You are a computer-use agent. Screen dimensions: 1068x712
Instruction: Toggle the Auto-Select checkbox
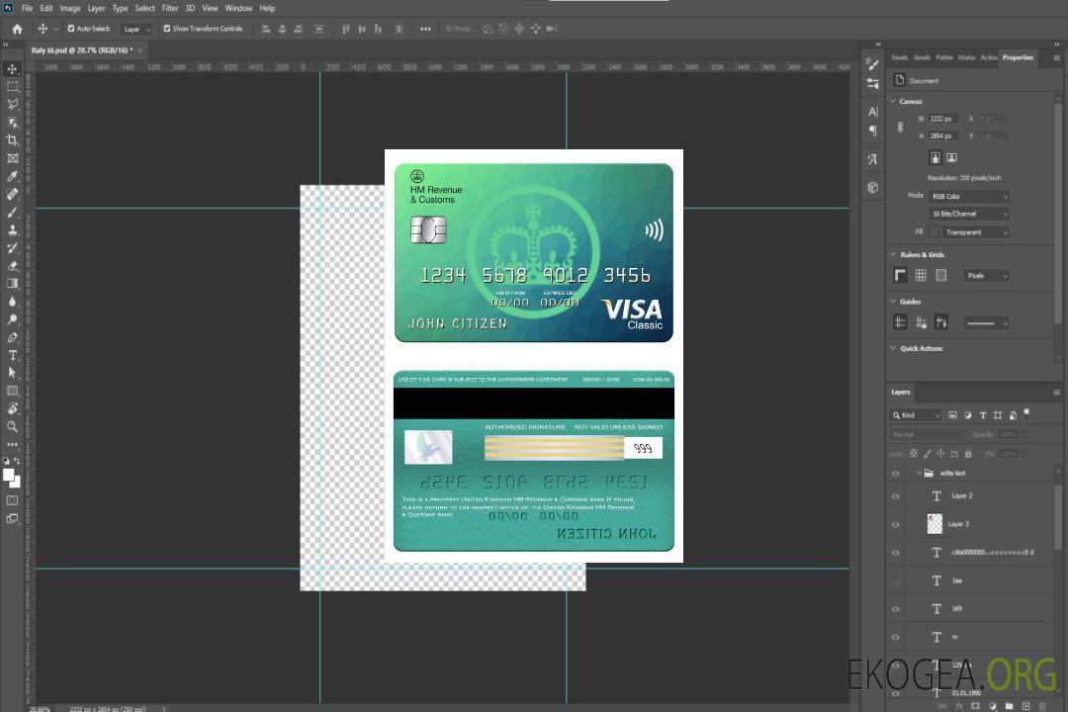tap(71, 29)
